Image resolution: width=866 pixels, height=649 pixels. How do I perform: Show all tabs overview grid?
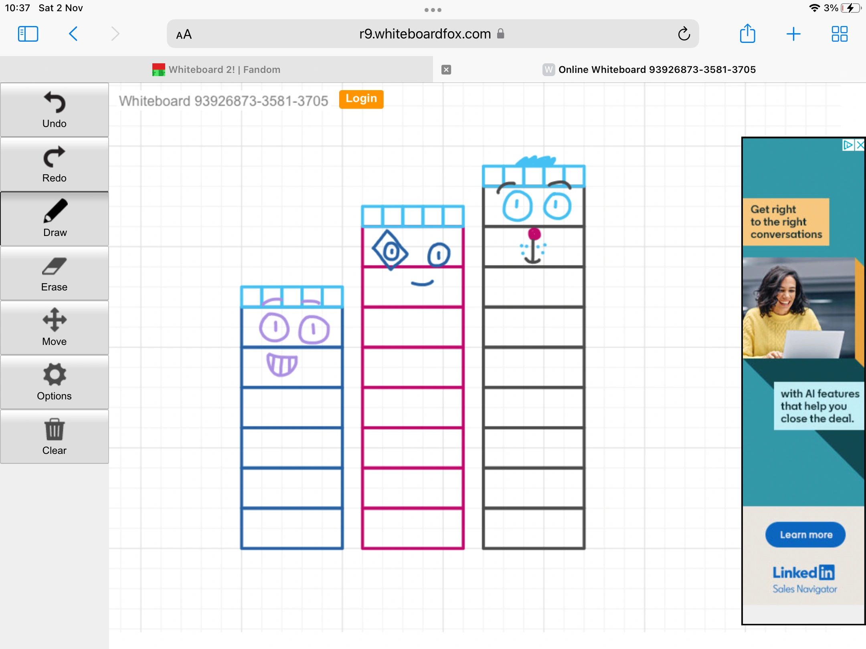(839, 34)
